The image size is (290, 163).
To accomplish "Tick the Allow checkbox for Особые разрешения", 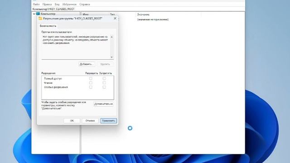I will 91,87.
